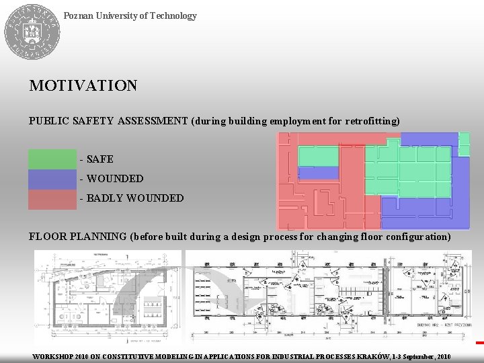The width and height of the screenshot is (484, 363).
Task: Click the workshop 2010 Kraków footer text
Action: (241, 356)
